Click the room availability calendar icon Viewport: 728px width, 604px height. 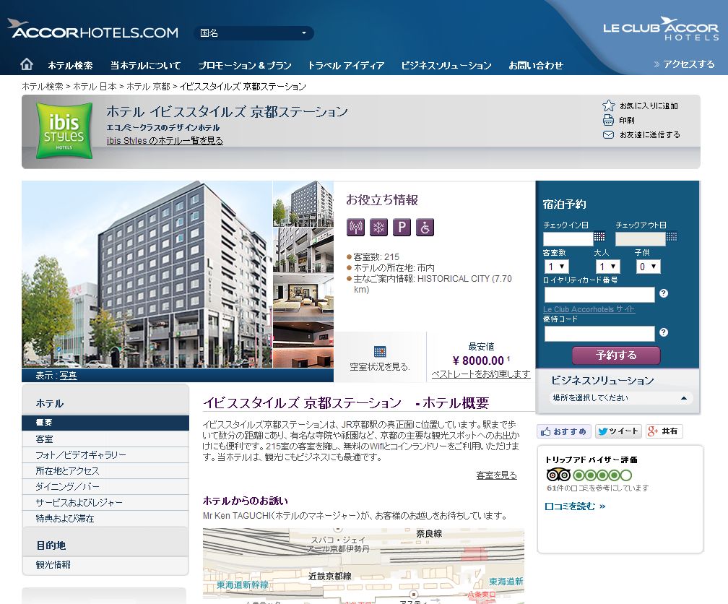(380, 352)
